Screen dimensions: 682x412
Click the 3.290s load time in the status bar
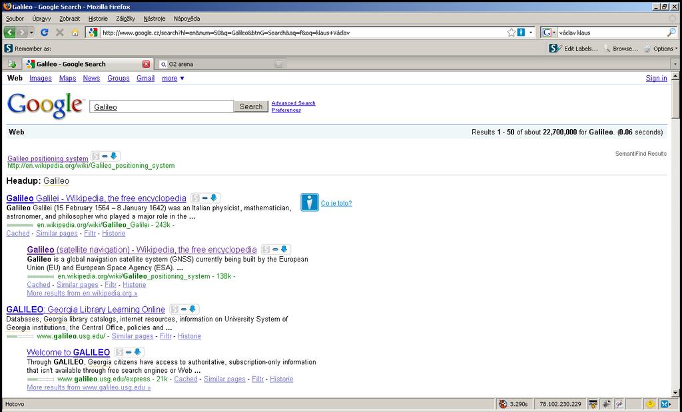(518, 404)
